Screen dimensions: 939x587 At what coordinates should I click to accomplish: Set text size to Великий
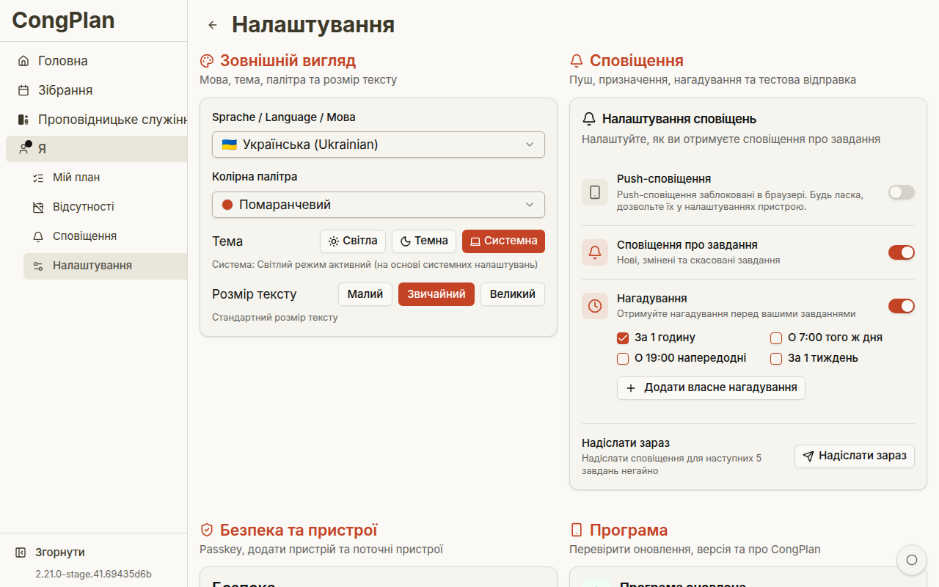pyautogui.click(x=513, y=294)
